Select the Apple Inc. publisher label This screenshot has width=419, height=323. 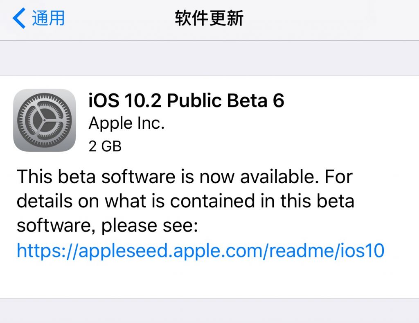[x=127, y=123]
